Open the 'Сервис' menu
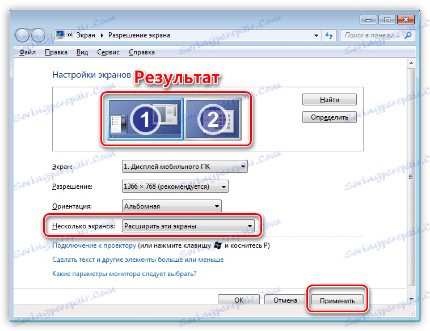This screenshot has height=331, width=430. 108,52
